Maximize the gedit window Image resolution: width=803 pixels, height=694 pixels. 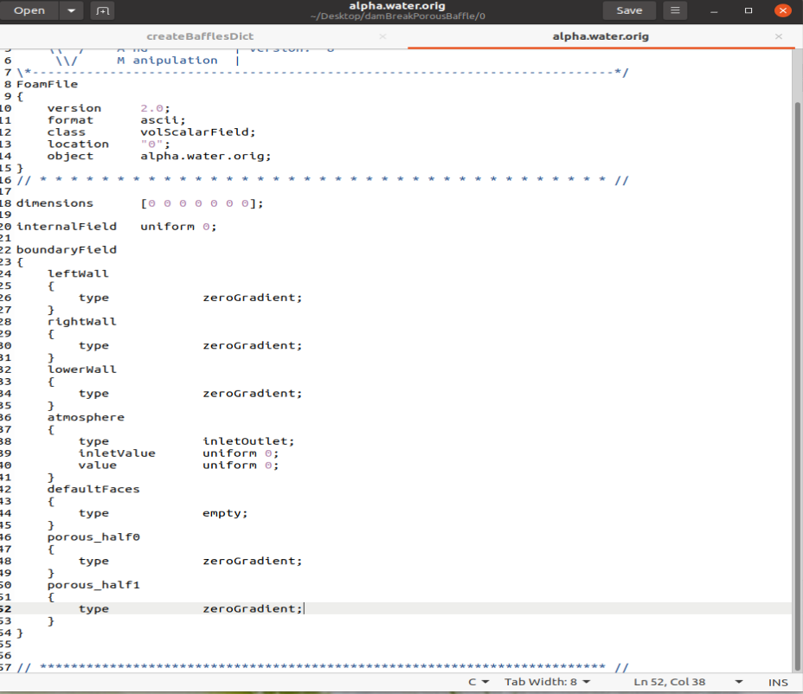tap(748, 10)
